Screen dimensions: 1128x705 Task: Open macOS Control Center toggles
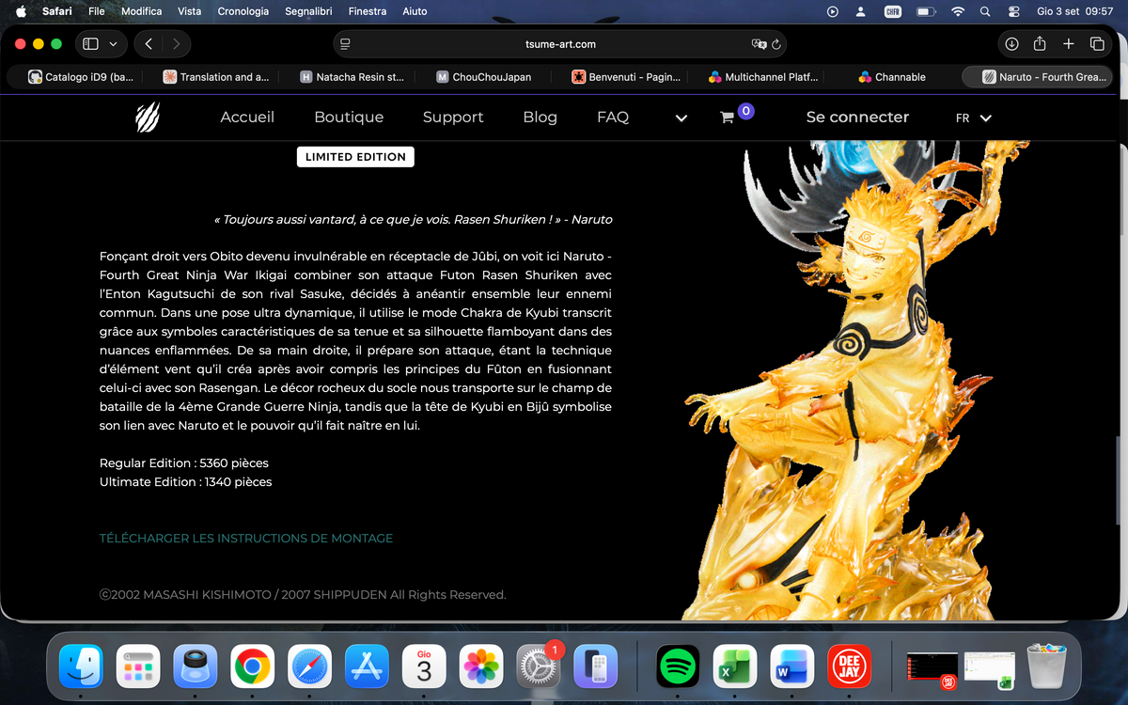[x=1013, y=11]
